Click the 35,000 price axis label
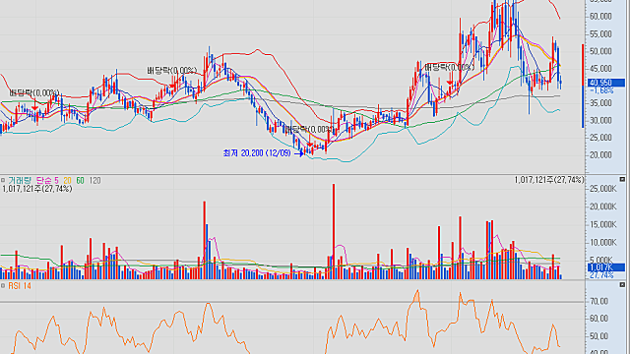 (x=600, y=103)
